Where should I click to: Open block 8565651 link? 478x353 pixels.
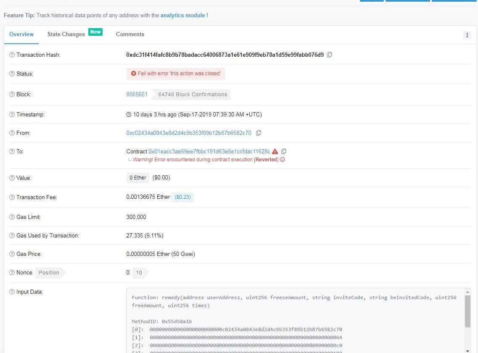[137, 95]
